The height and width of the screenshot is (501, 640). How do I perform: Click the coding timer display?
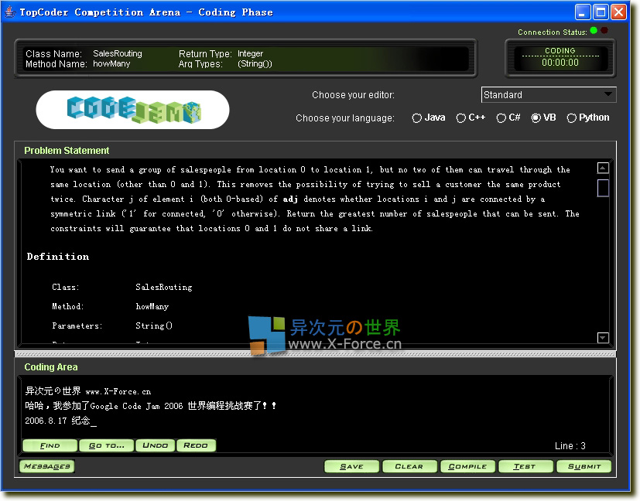coord(560,58)
